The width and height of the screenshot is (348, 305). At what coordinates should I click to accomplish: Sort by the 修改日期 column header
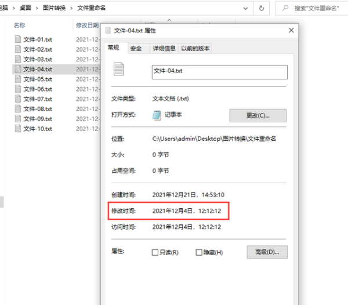(x=87, y=25)
